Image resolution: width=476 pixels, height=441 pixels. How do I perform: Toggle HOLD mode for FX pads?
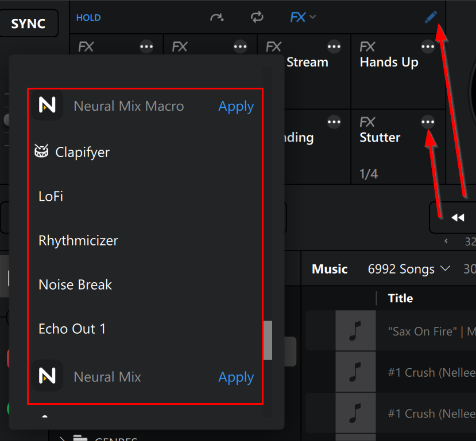pyautogui.click(x=88, y=18)
